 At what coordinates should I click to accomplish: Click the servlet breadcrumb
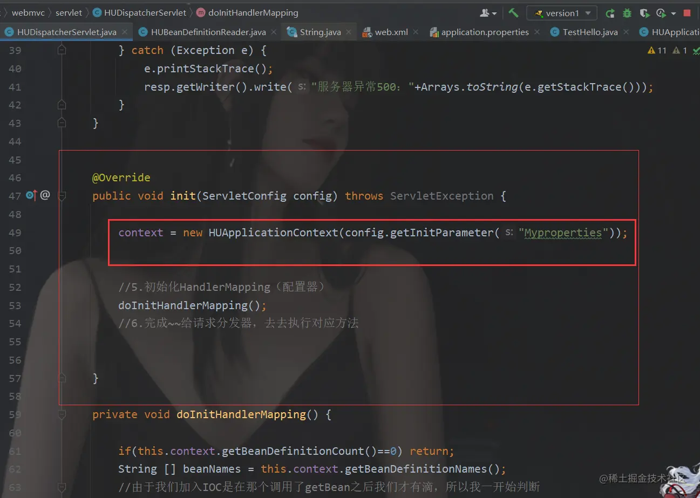tap(69, 12)
